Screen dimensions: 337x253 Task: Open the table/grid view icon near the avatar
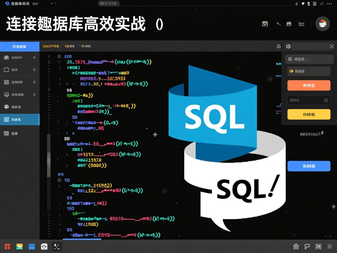click(x=301, y=24)
